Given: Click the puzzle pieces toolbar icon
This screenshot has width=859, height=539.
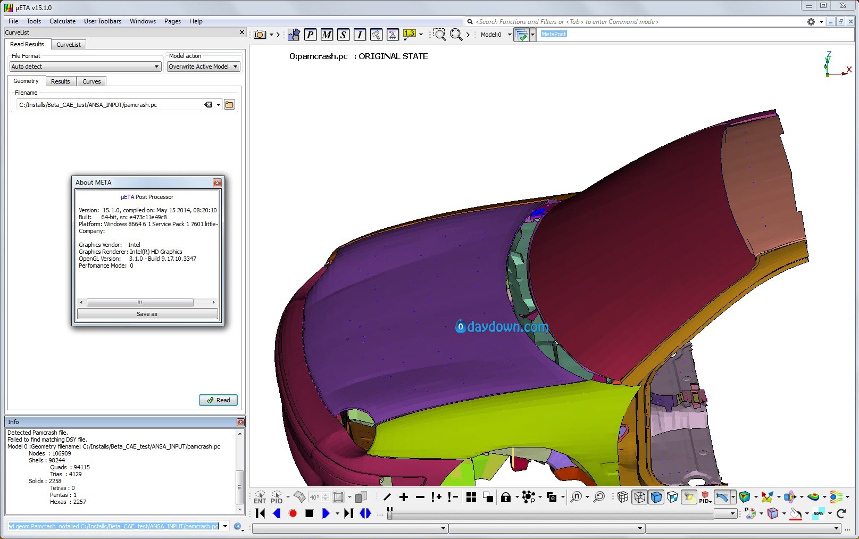Looking at the screenshot, I should tap(294, 35).
